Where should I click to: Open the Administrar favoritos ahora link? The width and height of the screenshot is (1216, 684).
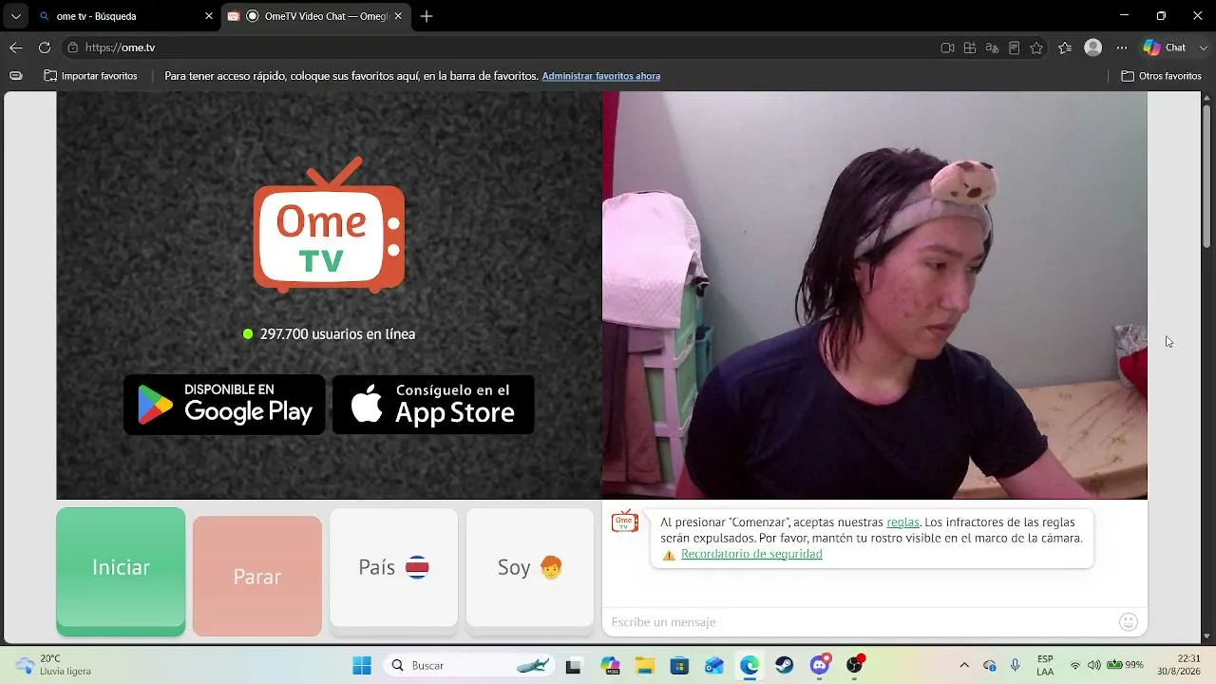click(x=601, y=76)
